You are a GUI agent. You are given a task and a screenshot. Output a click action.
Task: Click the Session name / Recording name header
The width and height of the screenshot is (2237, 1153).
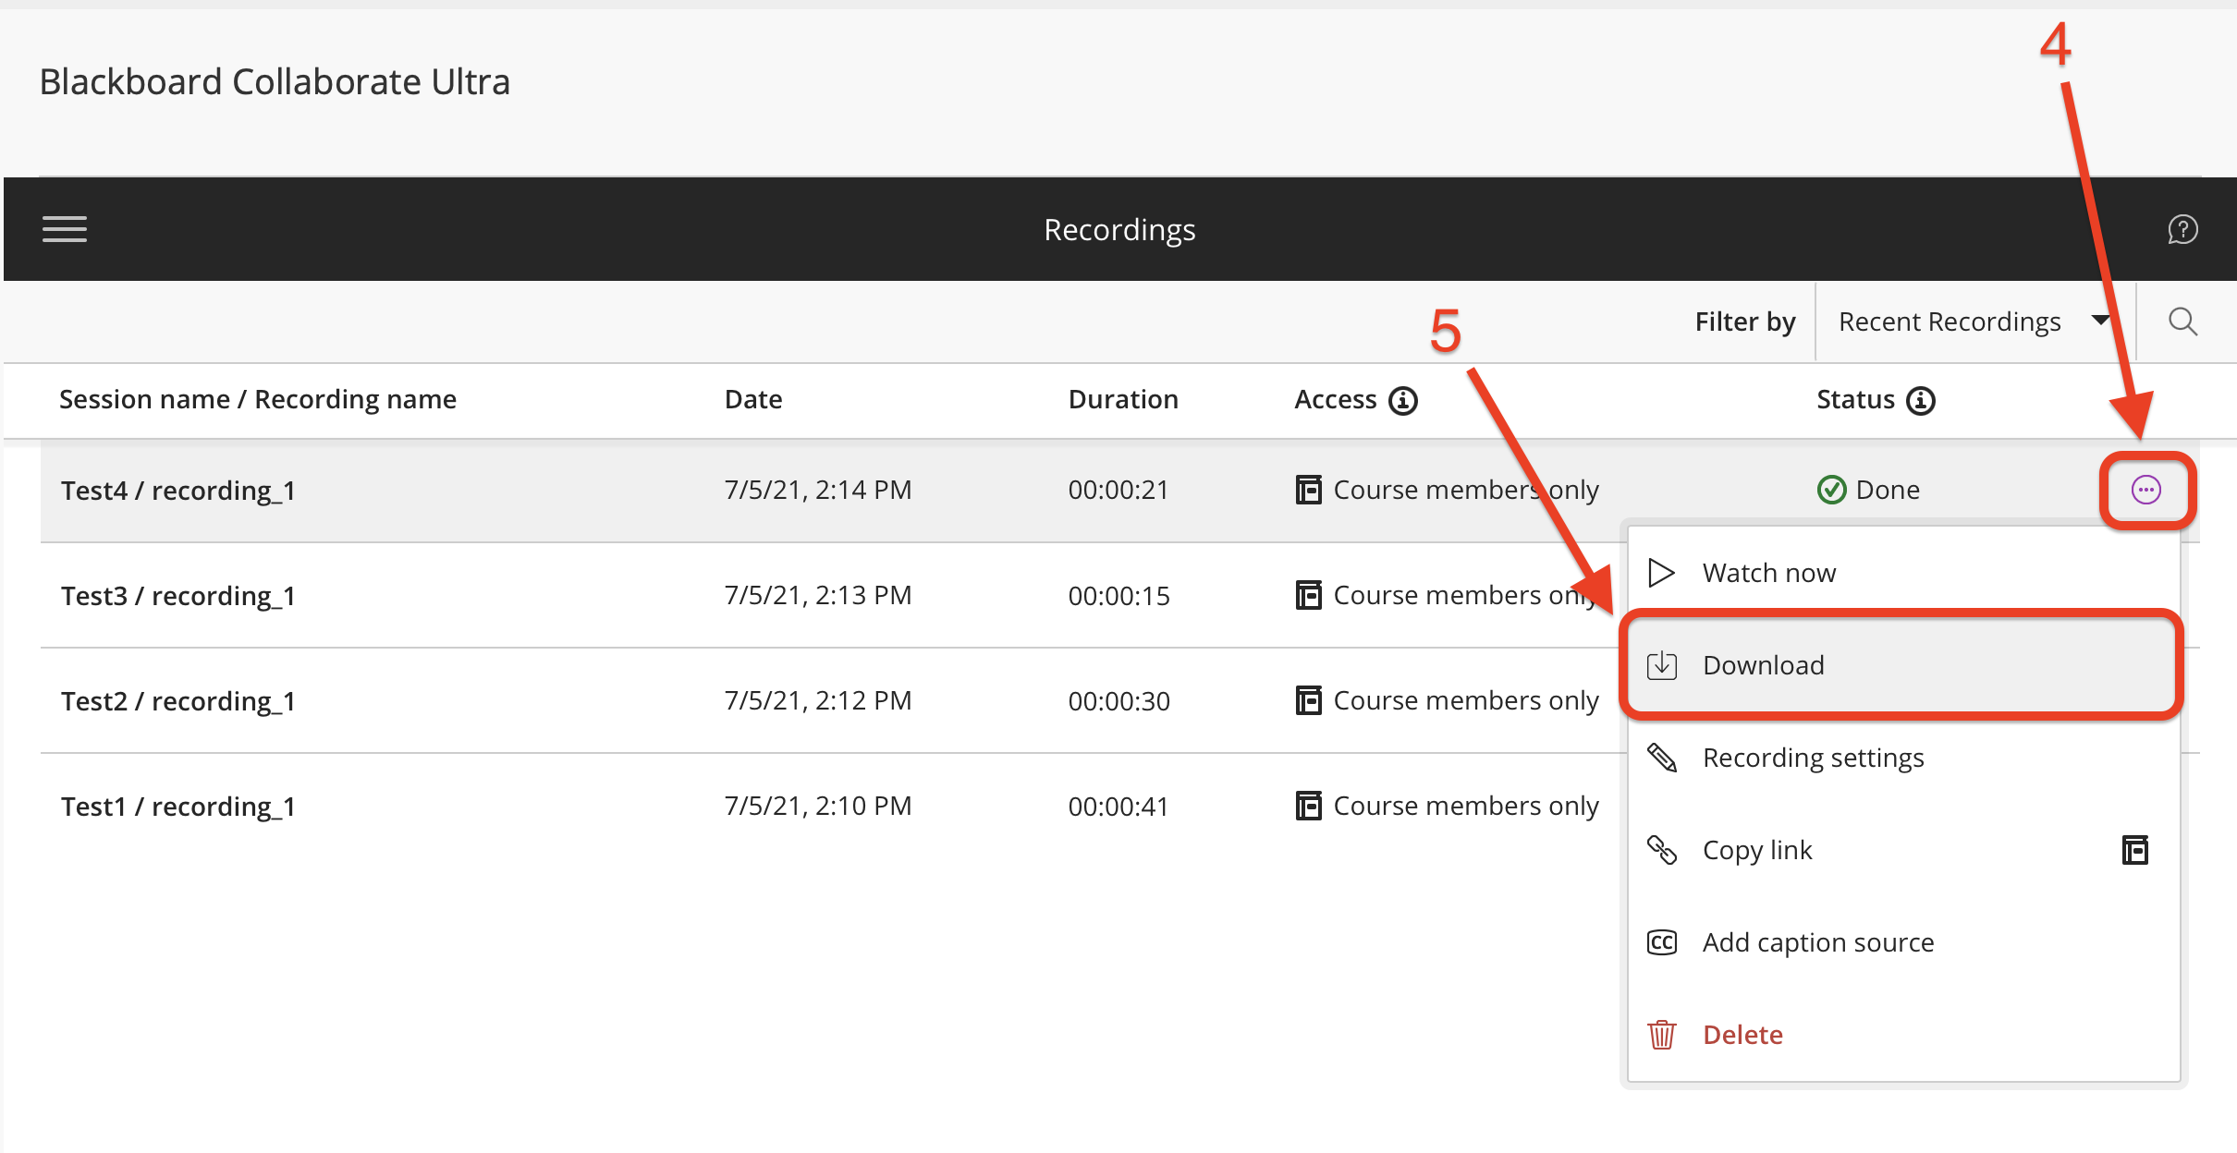click(x=258, y=399)
